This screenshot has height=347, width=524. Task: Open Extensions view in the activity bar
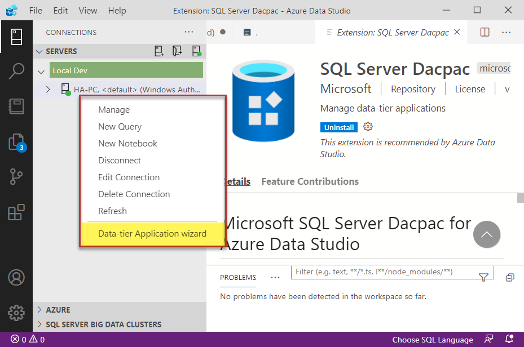pyautogui.click(x=16, y=213)
